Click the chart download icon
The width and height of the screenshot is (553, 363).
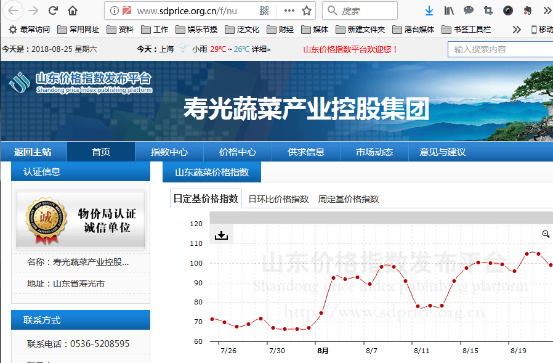pyautogui.click(x=222, y=235)
